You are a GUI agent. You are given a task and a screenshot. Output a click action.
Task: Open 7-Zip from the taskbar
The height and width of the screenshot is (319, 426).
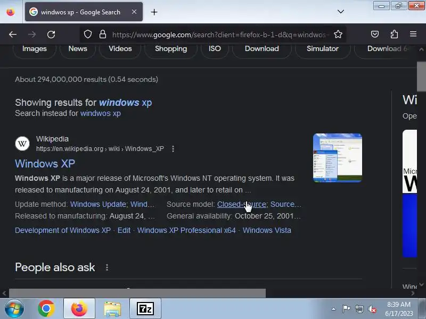145,308
